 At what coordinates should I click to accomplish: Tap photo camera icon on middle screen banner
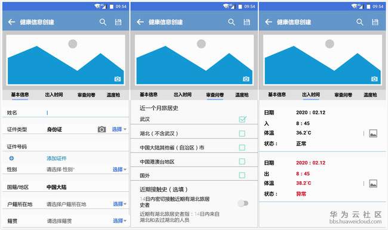(x=246, y=79)
